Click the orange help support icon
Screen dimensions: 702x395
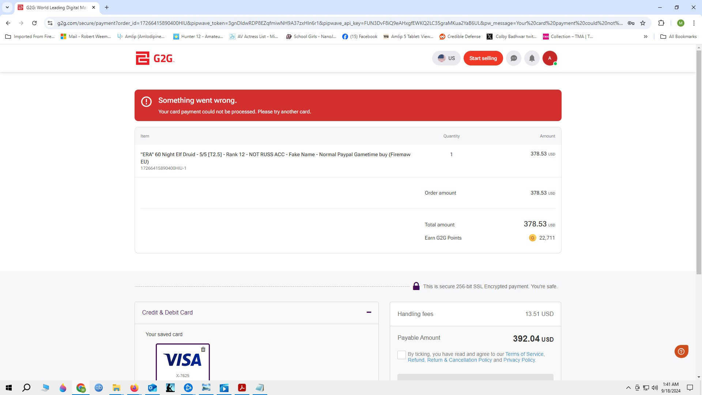coord(681,351)
